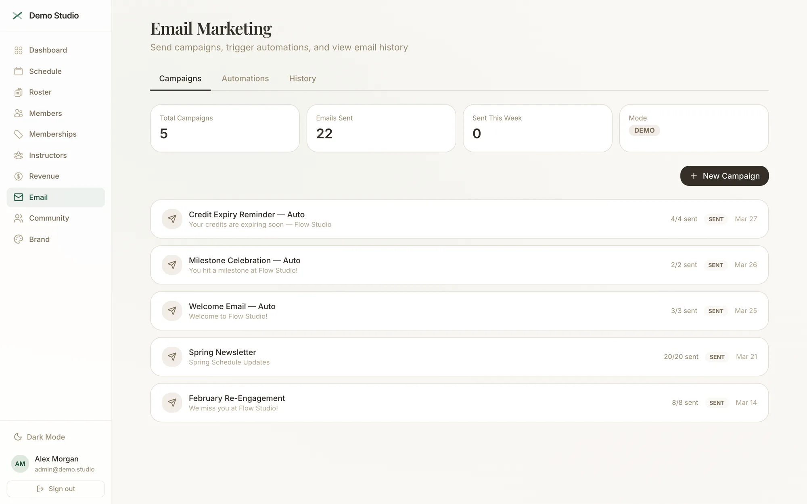Go to Dashboard in the sidebar
The width and height of the screenshot is (807, 504).
[x=56, y=50]
